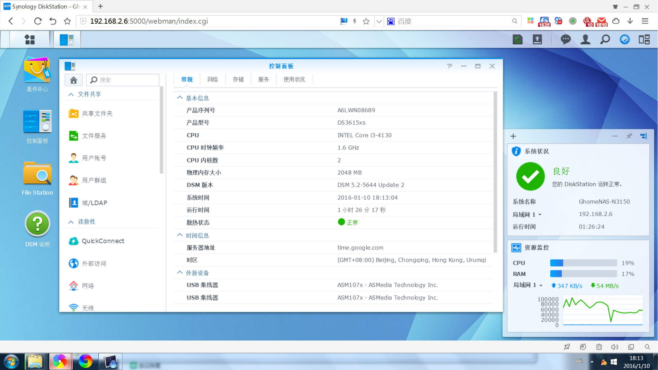Open Shared Folder settings
Viewport: 658px width, 370px height.
click(x=91, y=113)
